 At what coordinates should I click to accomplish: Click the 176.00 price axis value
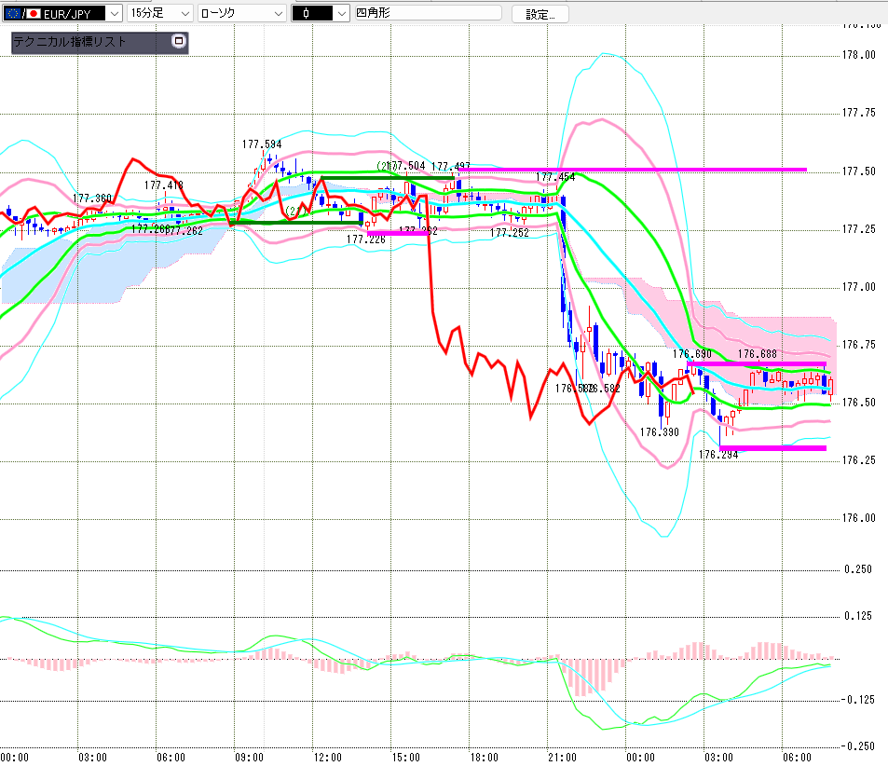(x=858, y=518)
